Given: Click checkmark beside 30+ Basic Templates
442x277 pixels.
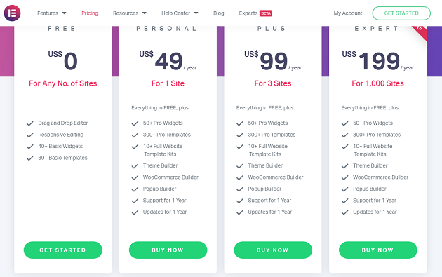Looking at the screenshot, I should [30, 158].
